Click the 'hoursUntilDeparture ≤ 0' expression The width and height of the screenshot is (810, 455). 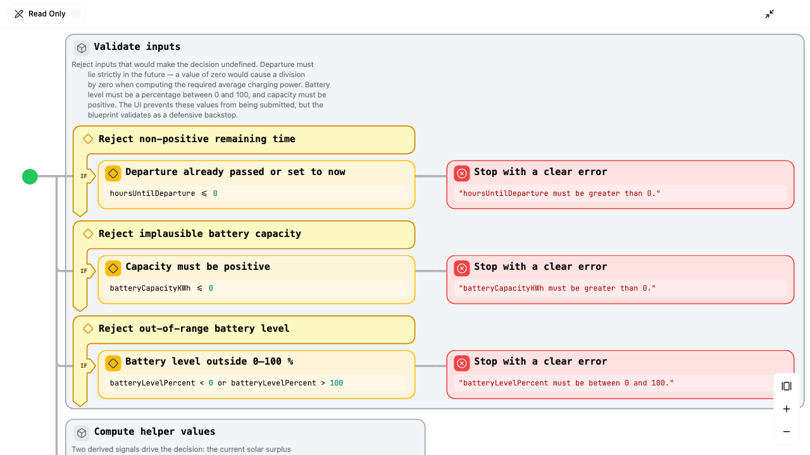[x=164, y=193]
